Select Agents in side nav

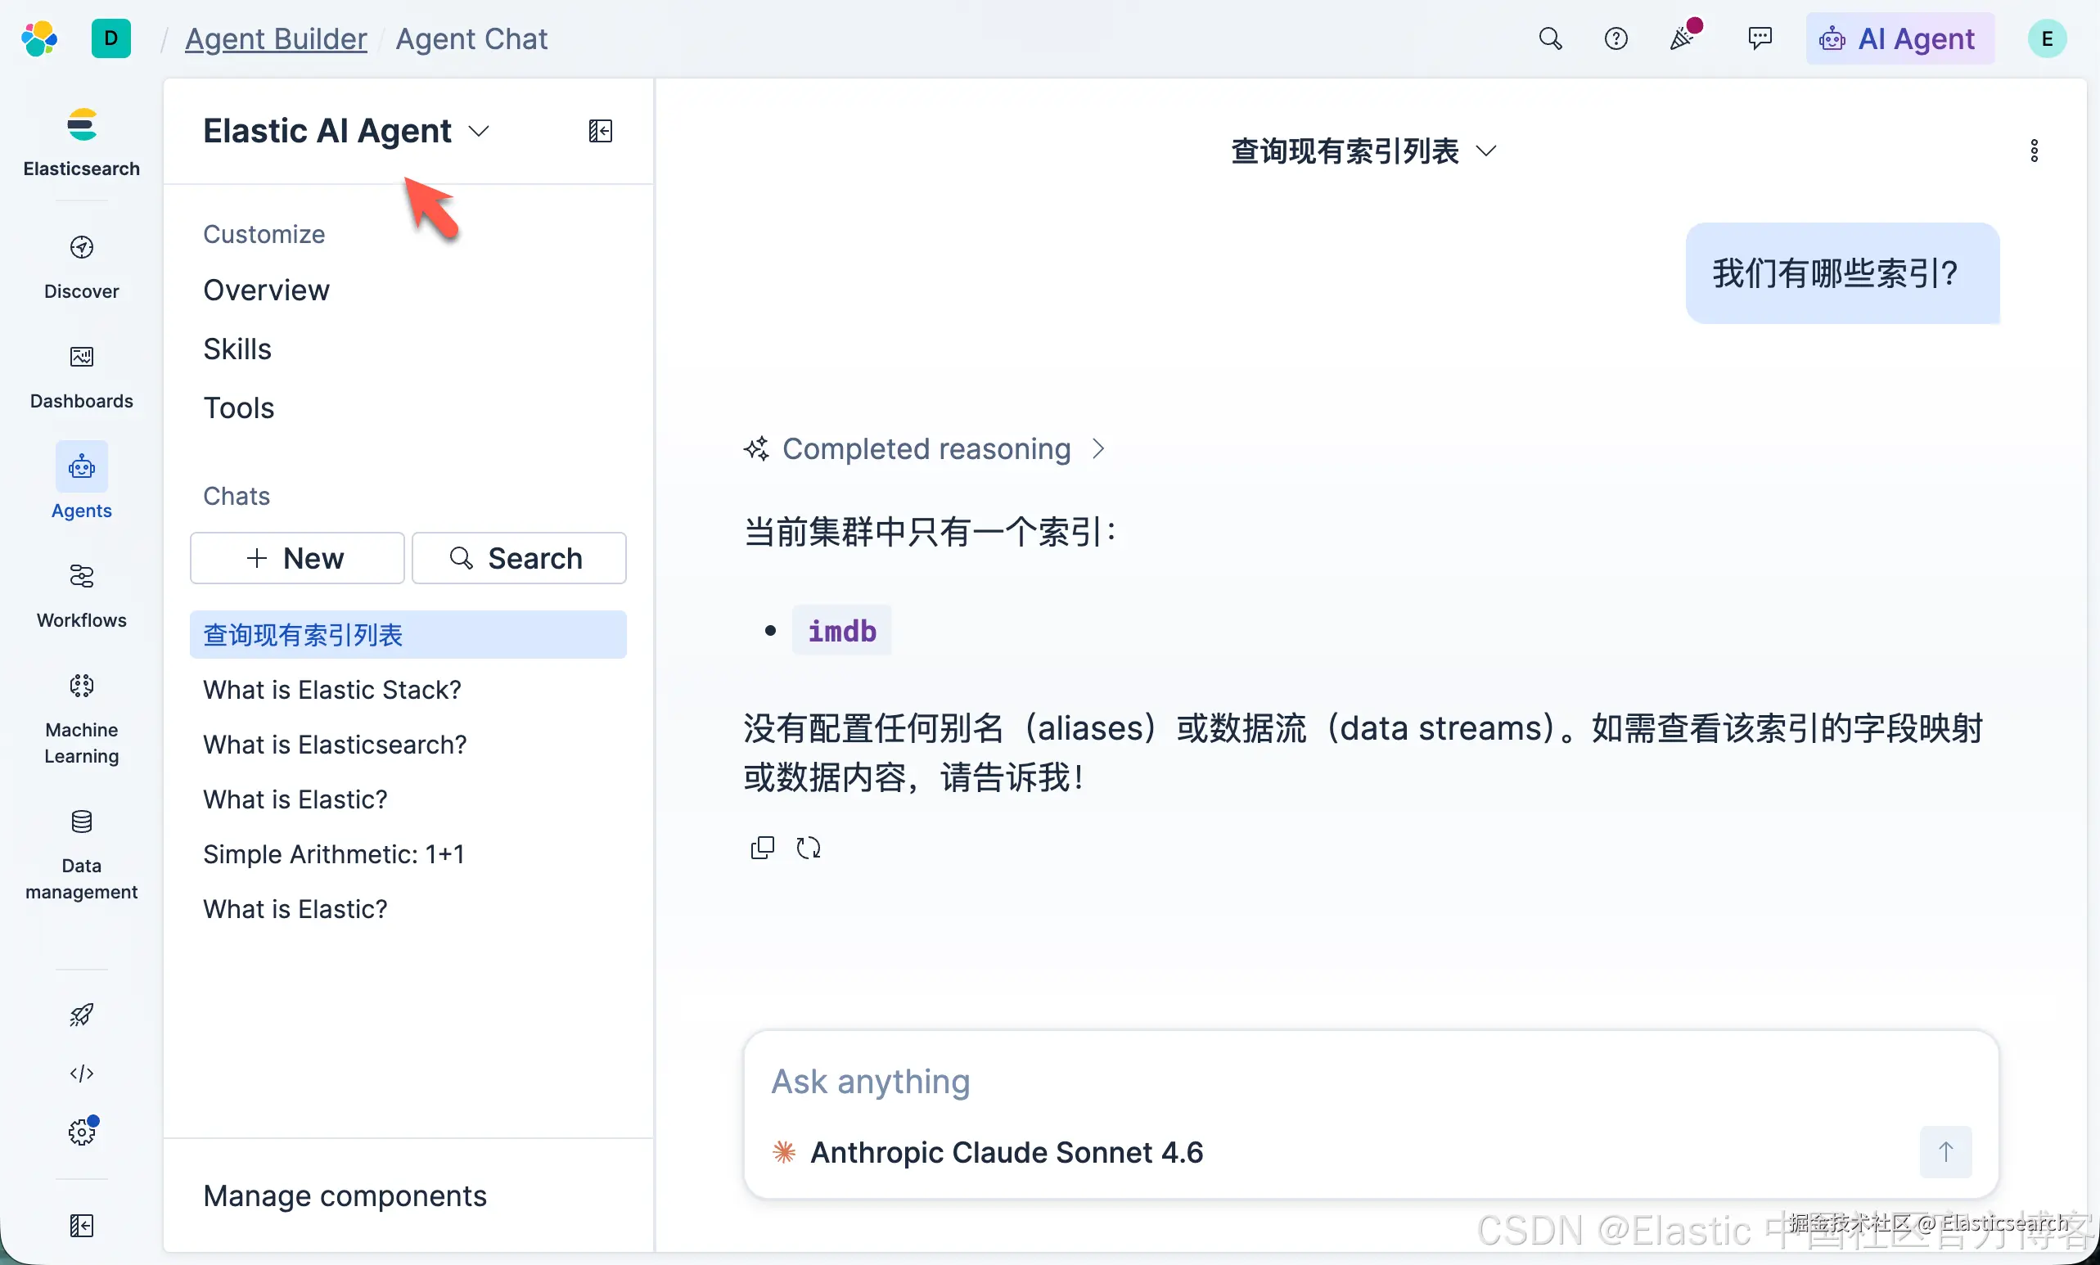point(82,481)
